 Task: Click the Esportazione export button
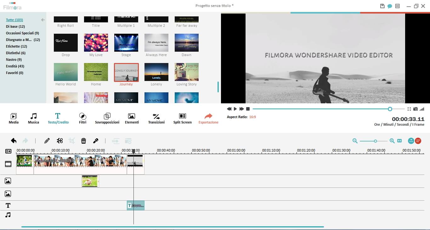pyautogui.click(x=208, y=118)
